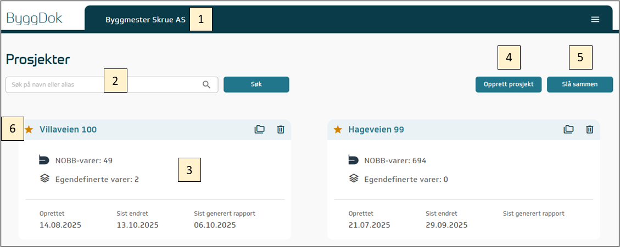Open the hamburger menu in header
Screen dimensions: 620x247
[595, 20]
